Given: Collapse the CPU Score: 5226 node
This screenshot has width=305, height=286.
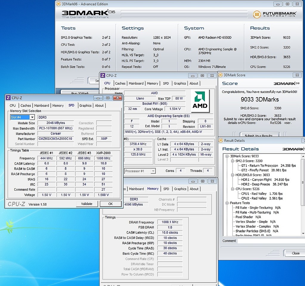Looking at the screenshot, I should 232,189.
